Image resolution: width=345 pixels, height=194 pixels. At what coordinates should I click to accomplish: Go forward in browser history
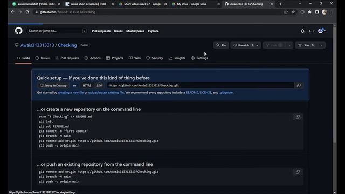20,12
